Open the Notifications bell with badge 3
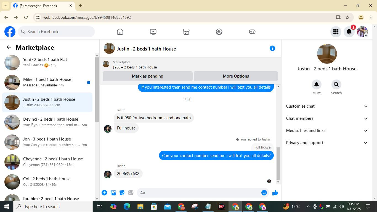The image size is (377, 212). [x=349, y=32]
